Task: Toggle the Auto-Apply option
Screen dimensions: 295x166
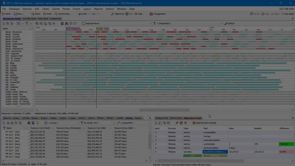Action: [x=287, y=14]
